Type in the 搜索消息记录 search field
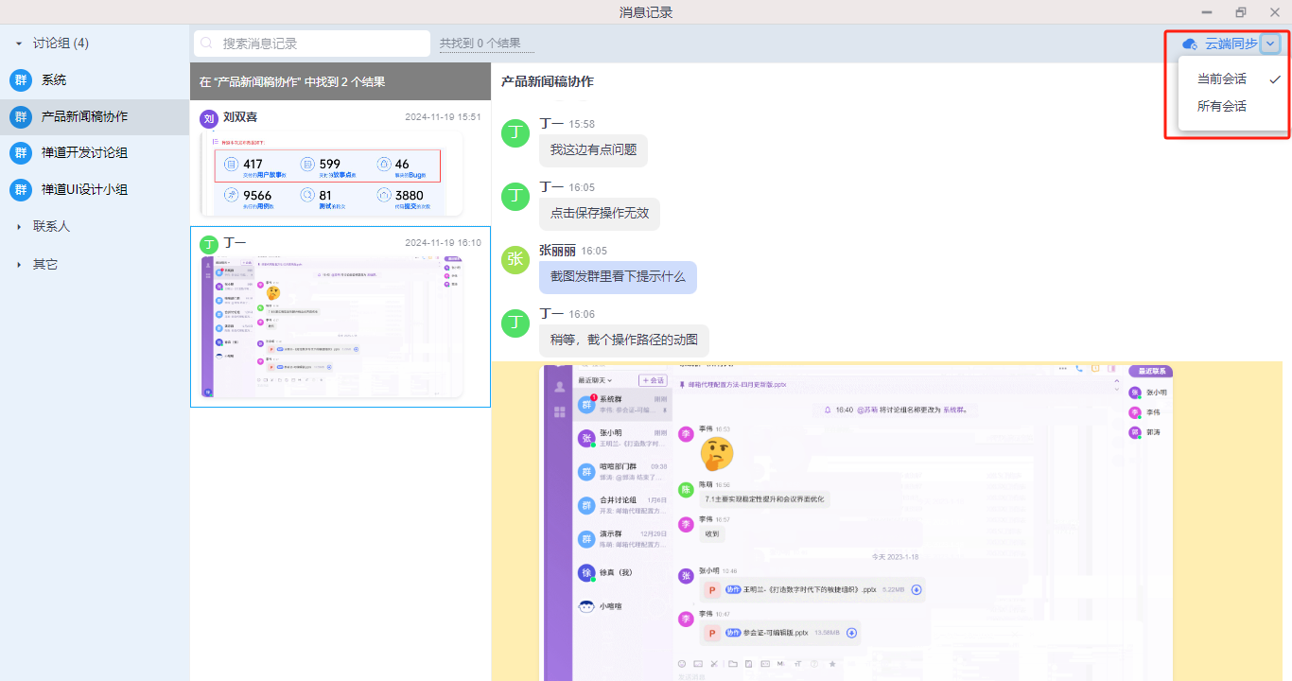This screenshot has height=681, width=1292. 322,44
